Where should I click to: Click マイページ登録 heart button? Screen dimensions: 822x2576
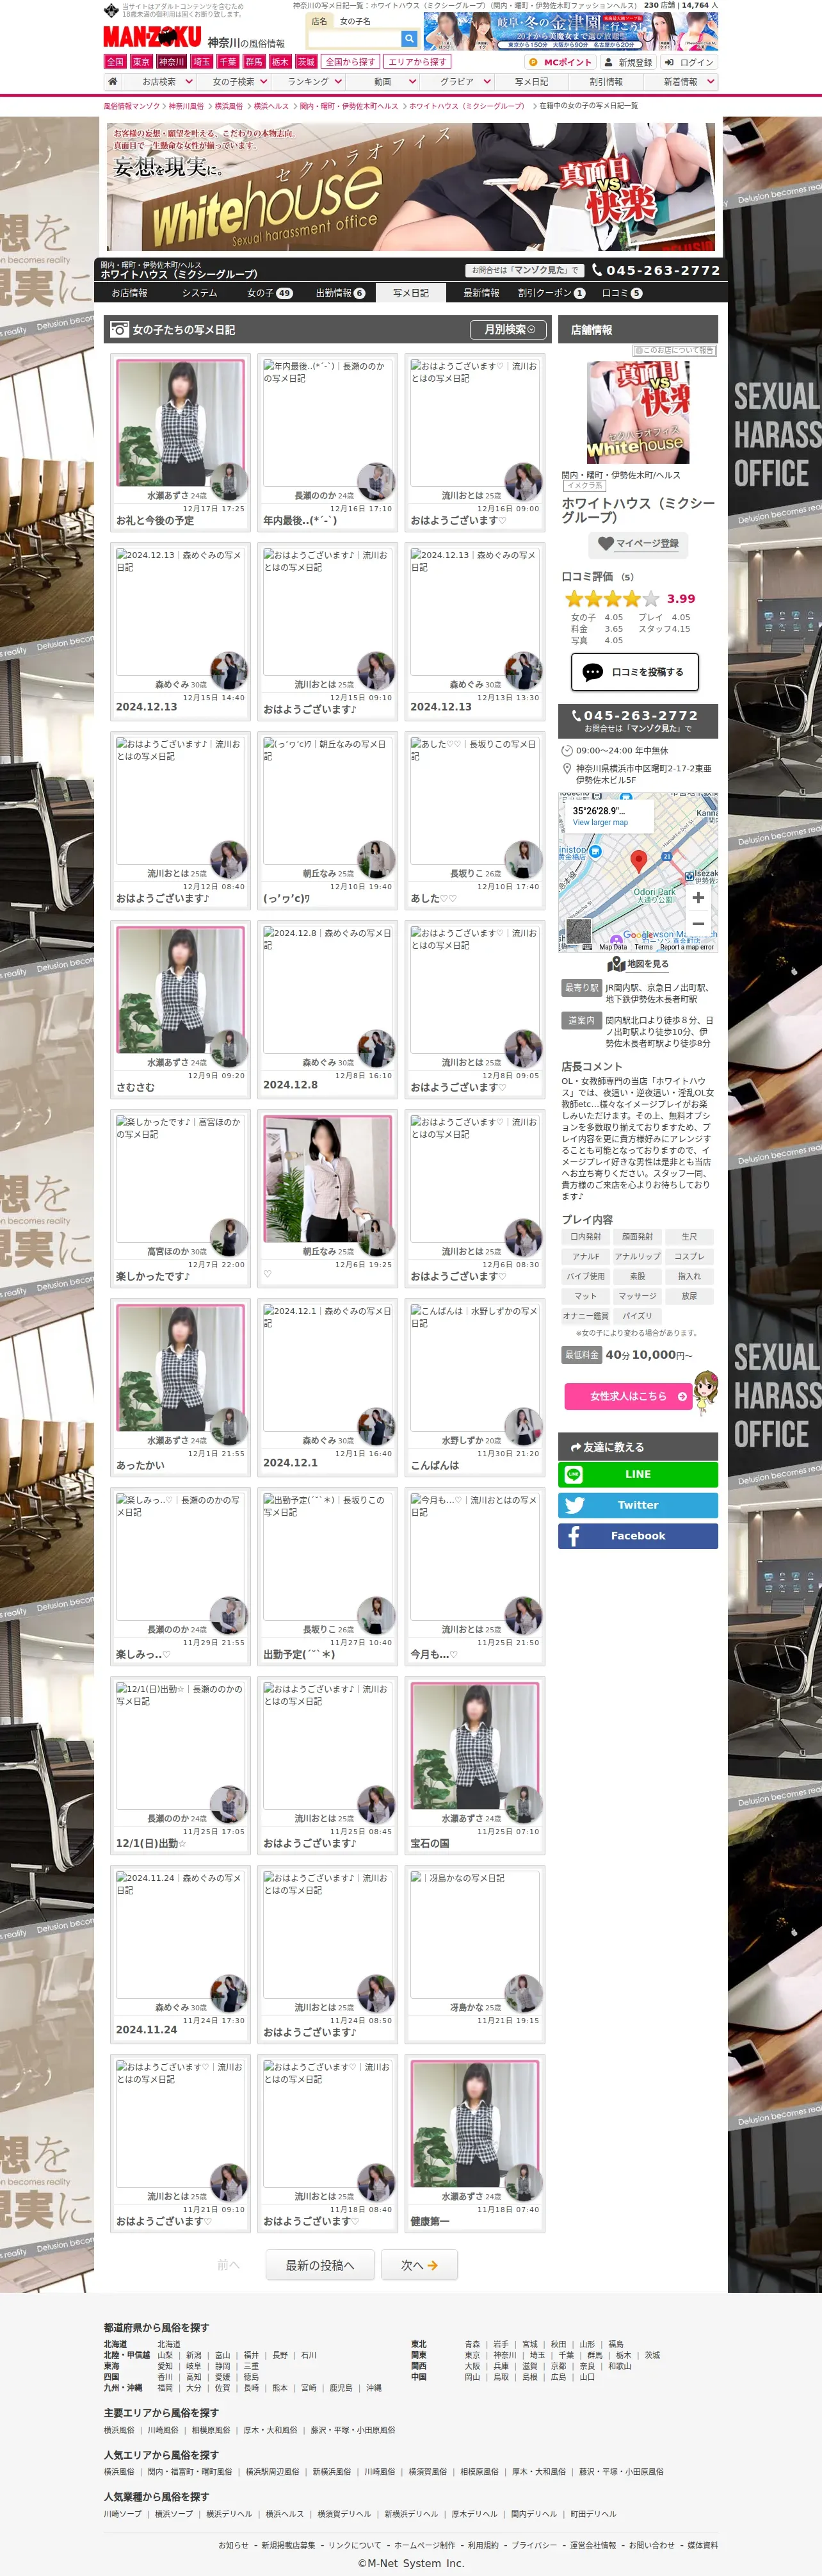click(637, 544)
